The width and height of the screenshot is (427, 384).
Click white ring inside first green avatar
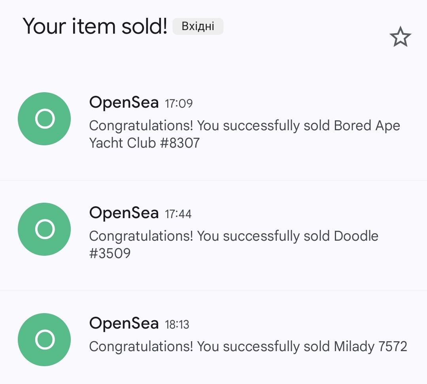[45, 119]
